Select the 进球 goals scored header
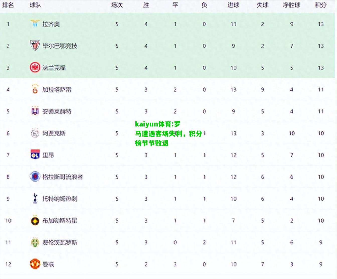This screenshot has width=337, height=279. (x=233, y=5)
